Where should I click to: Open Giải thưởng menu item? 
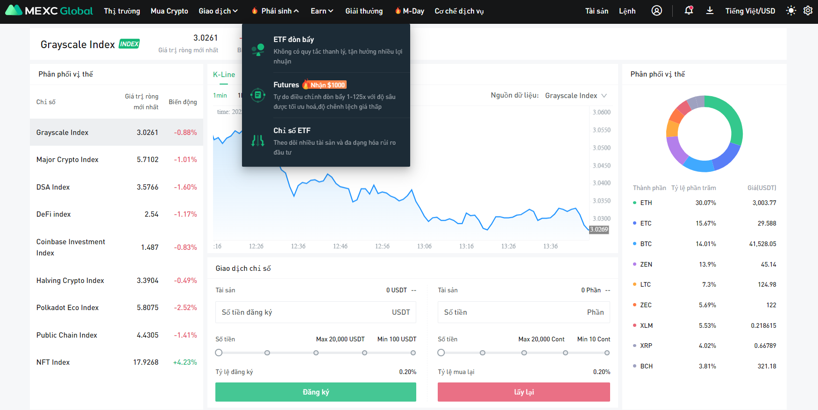(364, 11)
